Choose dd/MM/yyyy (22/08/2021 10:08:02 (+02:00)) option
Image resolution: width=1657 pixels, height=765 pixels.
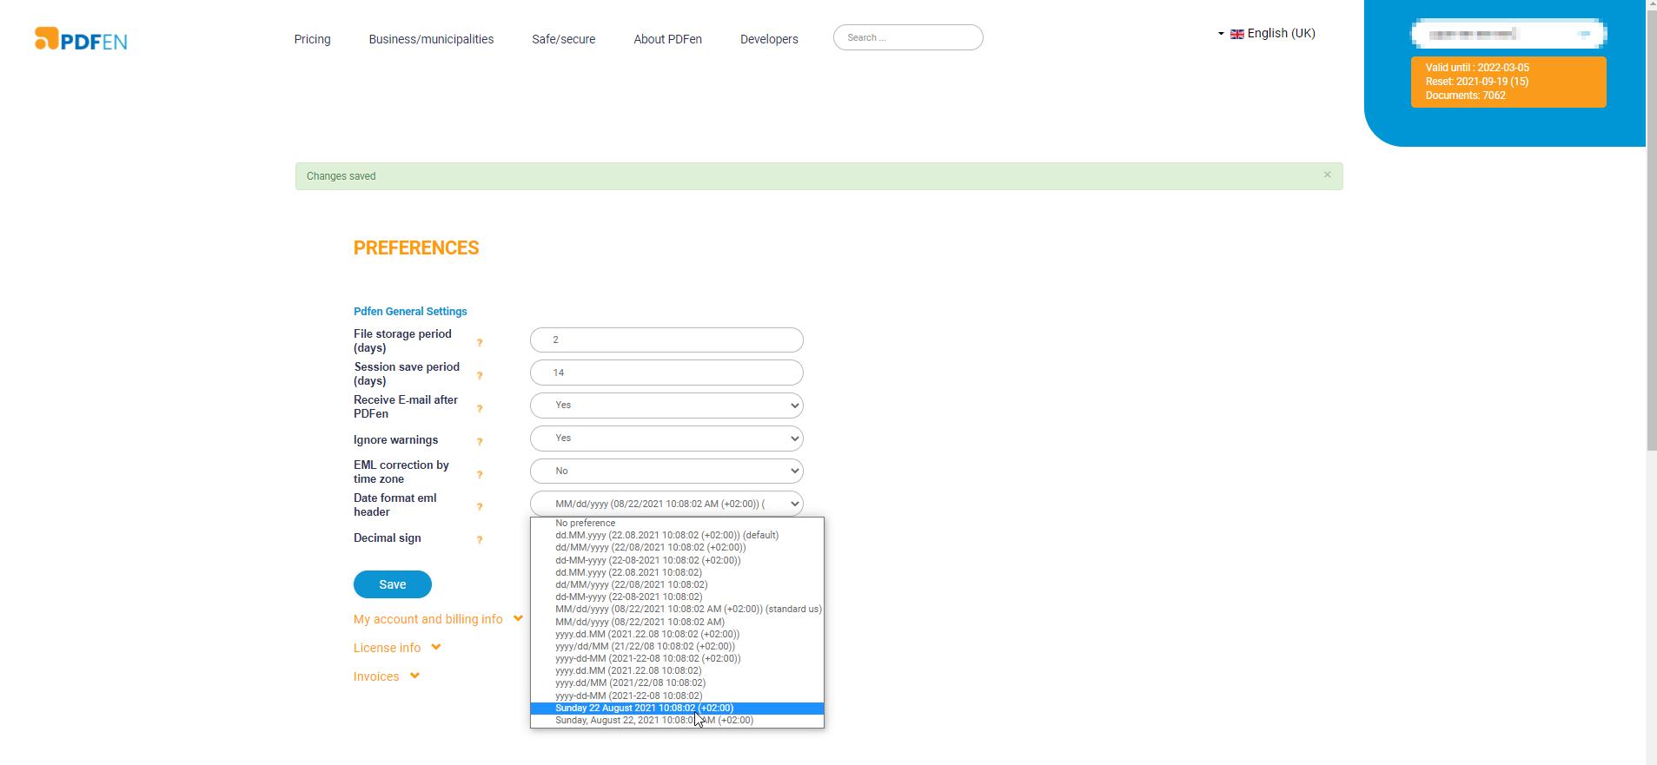(x=677, y=547)
